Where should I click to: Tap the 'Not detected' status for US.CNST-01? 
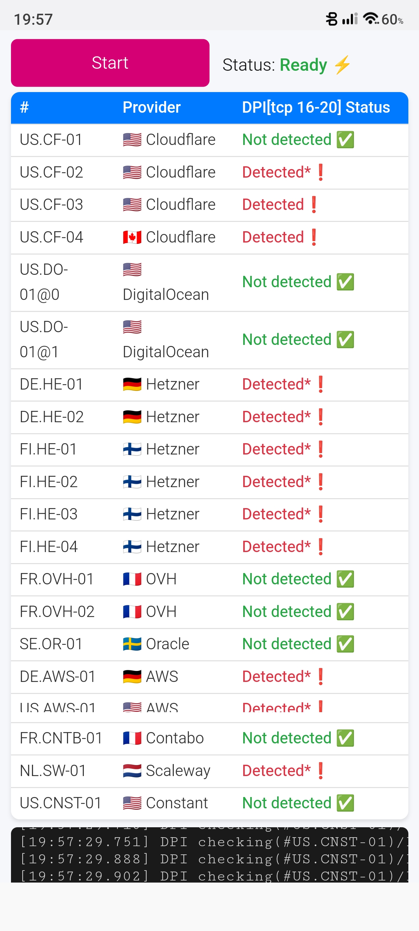pos(286,803)
